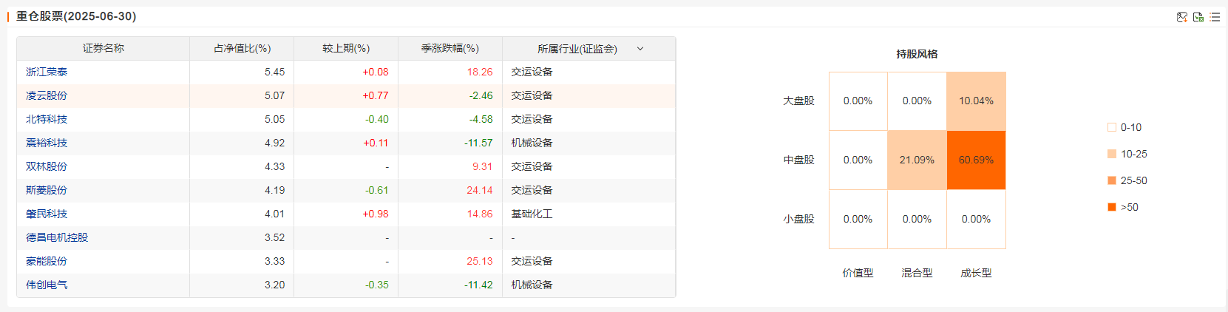Click the 季涨跌幅(%) column header
The height and width of the screenshot is (312, 1228).
point(450,48)
